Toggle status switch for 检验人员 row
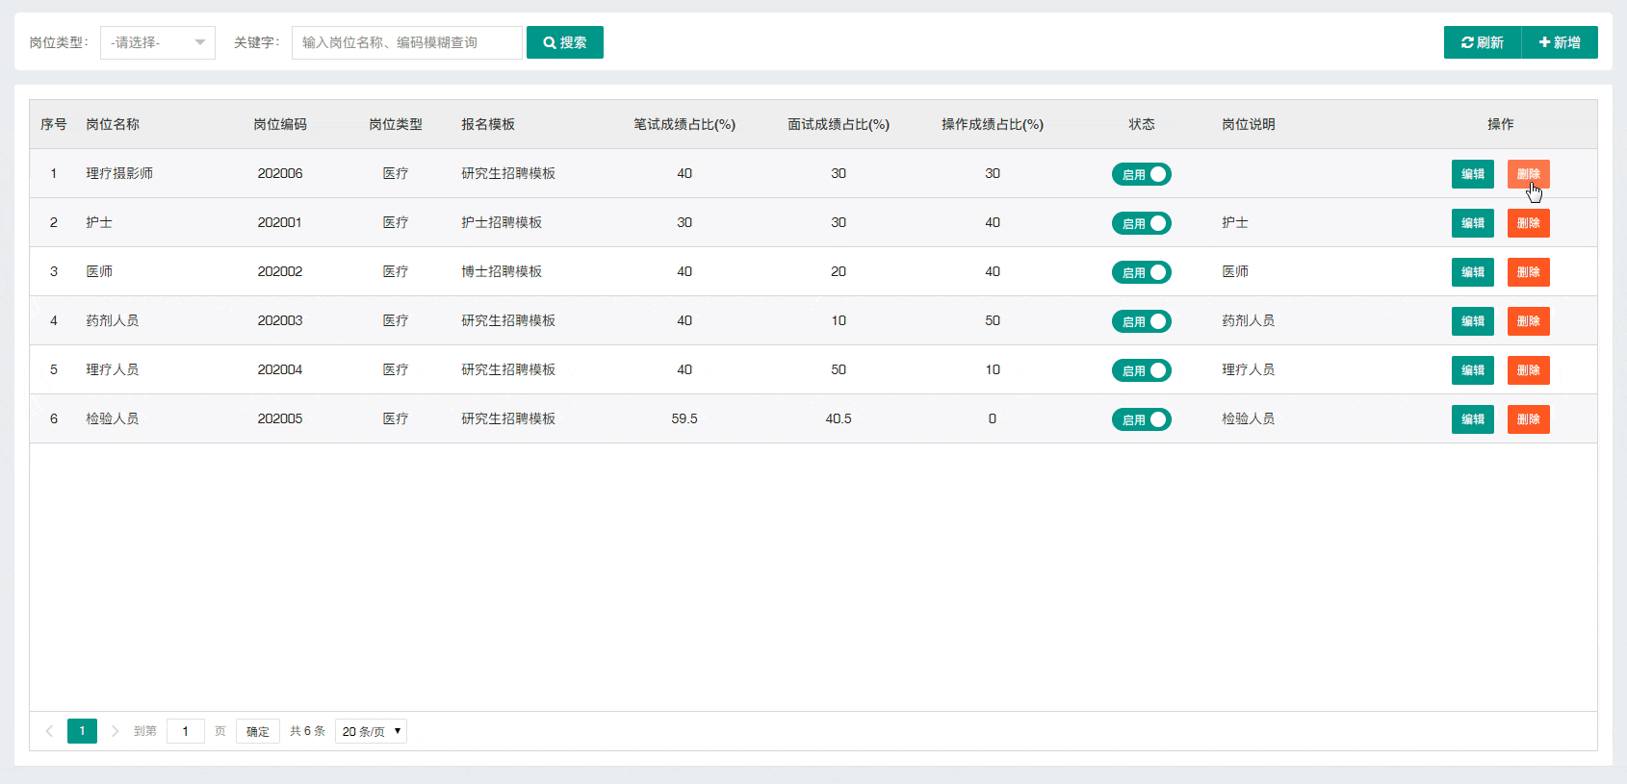The image size is (1627, 784). click(1141, 419)
